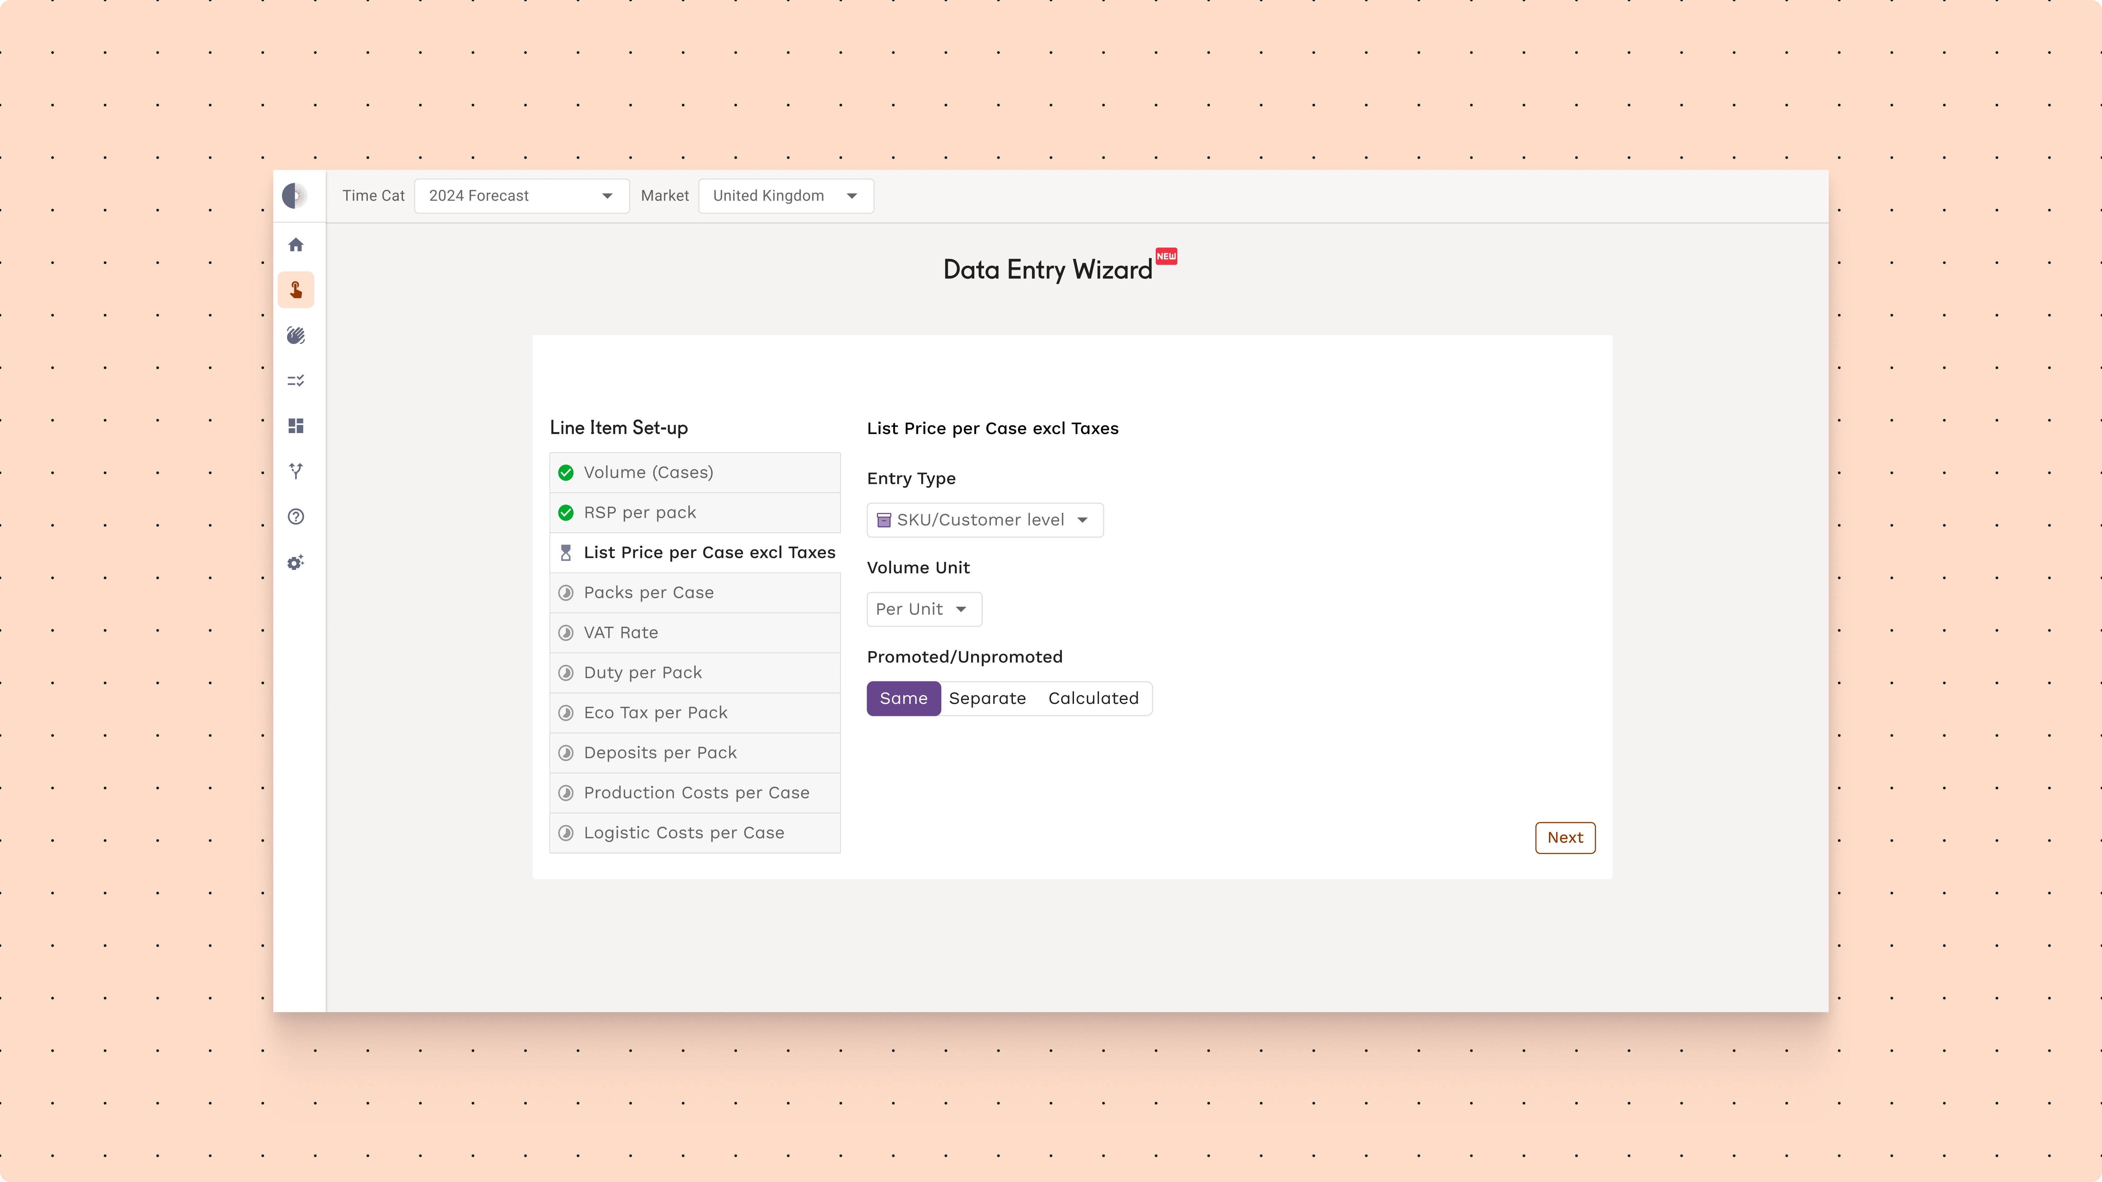The height and width of the screenshot is (1182, 2102).
Task: Switch to Separate promoted entry
Action: click(x=987, y=698)
